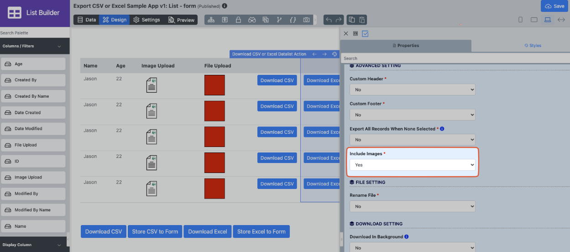Click the copy element icon

[352, 20]
